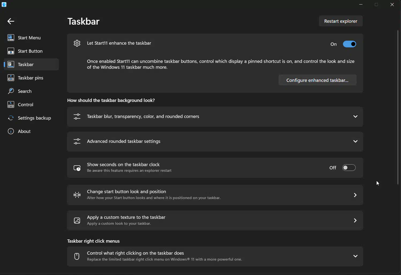Click the About info icon
Image resolution: width=401 pixels, height=275 pixels.
(x=11, y=131)
